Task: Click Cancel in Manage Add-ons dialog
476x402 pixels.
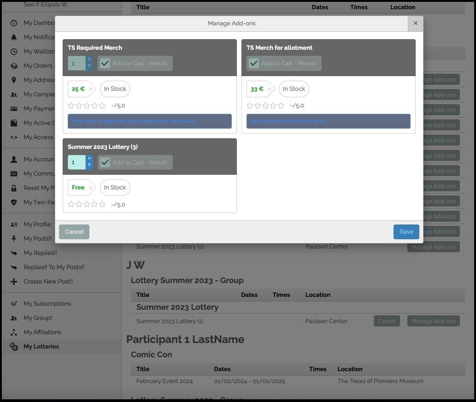Action: coord(74,232)
